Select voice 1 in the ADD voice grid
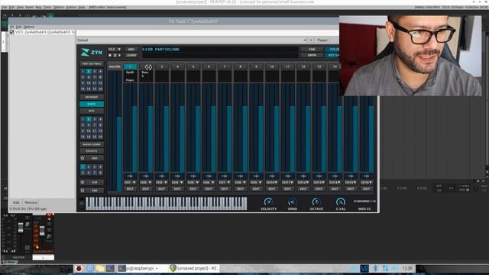Image resolution: width=489 pixels, height=275 pixels. pyautogui.click(x=83, y=167)
